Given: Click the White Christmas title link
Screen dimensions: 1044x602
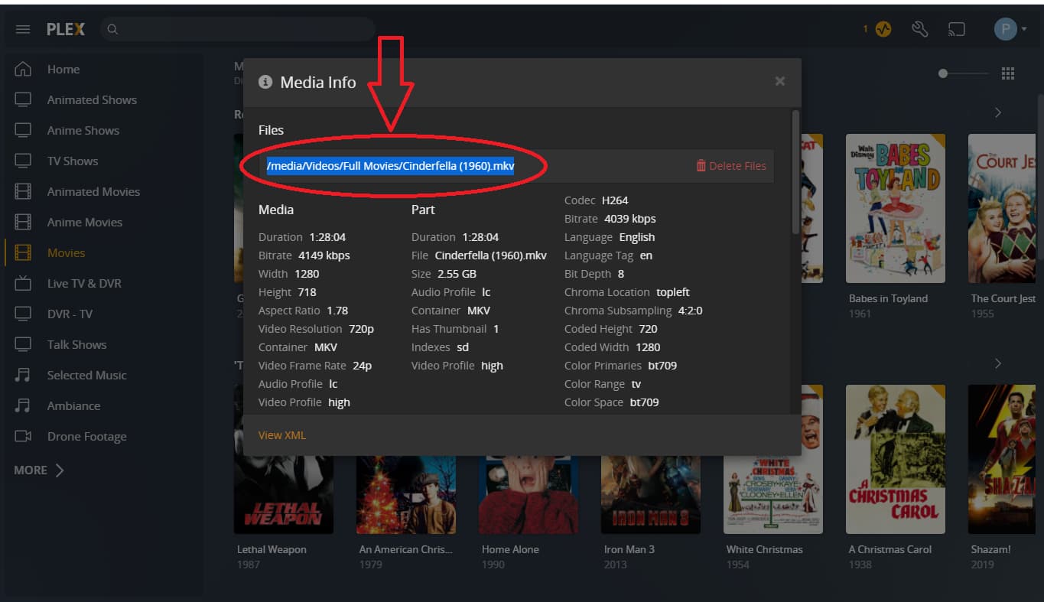Looking at the screenshot, I should [765, 549].
